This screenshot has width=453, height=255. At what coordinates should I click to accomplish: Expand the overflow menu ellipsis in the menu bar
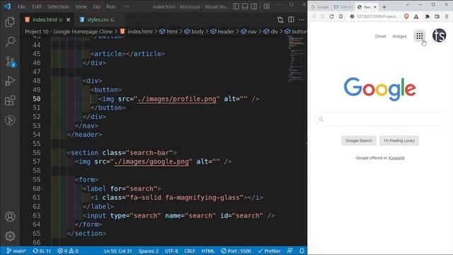[126, 6]
